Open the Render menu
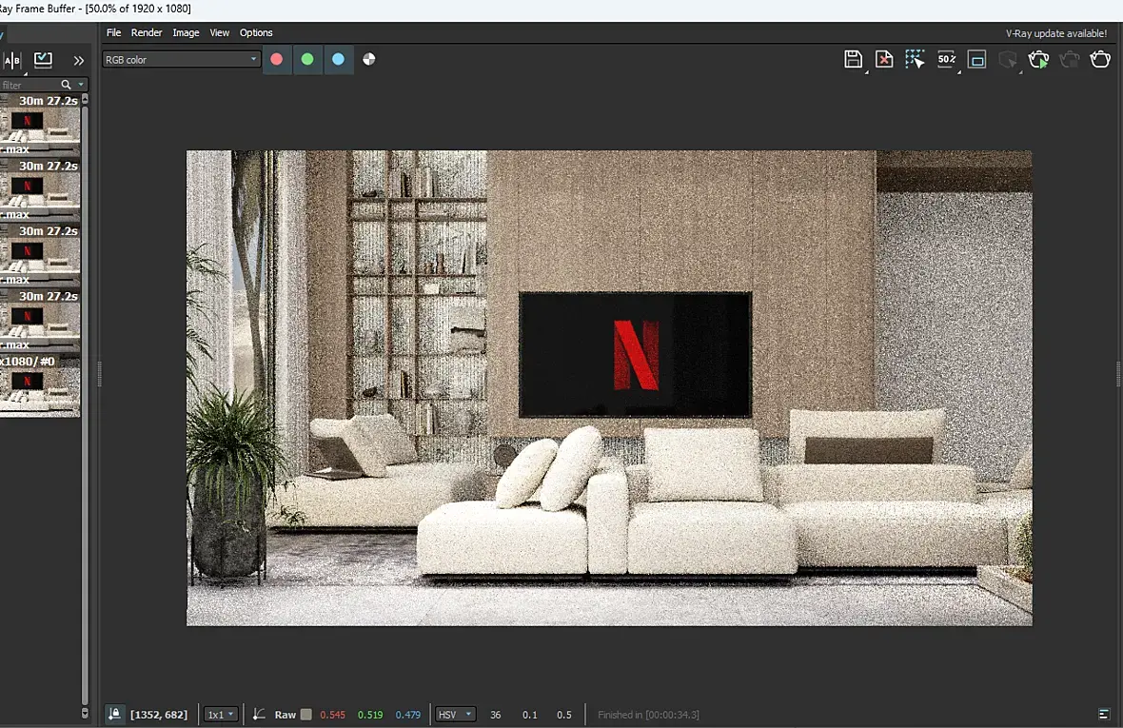 click(147, 32)
